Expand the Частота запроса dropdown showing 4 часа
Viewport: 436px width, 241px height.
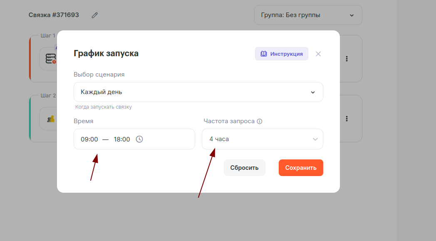coord(262,139)
